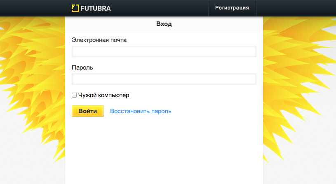Viewport: 336px width, 184px height.
Task: Click the Вход form heading
Action: (164, 24)
